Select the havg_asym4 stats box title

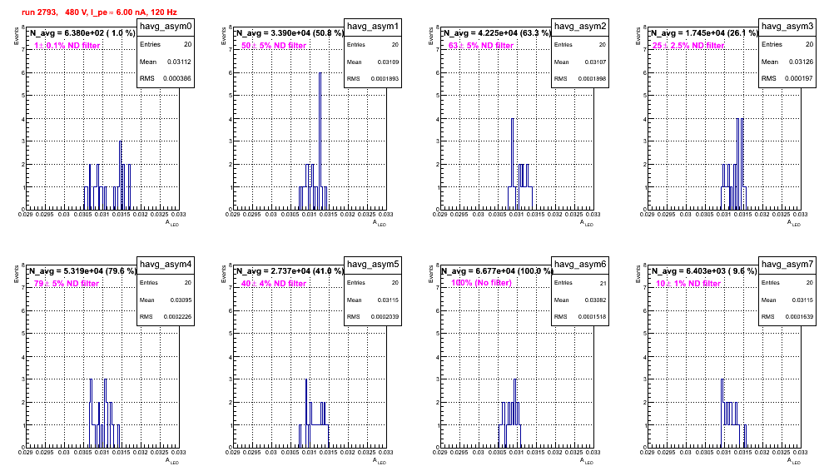tap(166, 264)
